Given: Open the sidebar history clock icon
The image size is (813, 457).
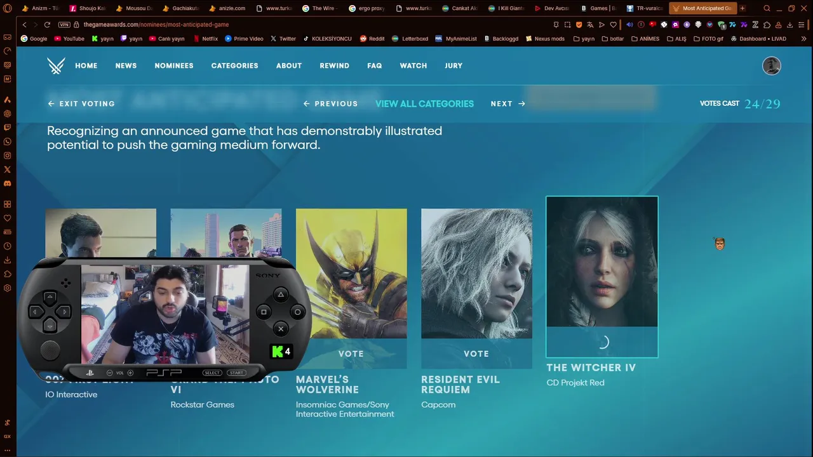Looking at the screenshot, I should click(8, 246).
